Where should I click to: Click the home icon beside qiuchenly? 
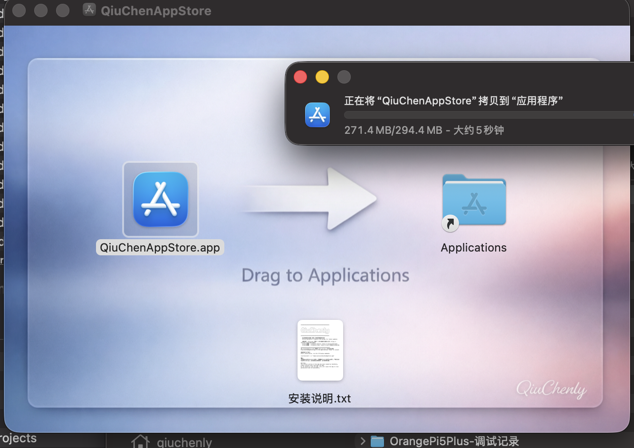click(140, 442)
